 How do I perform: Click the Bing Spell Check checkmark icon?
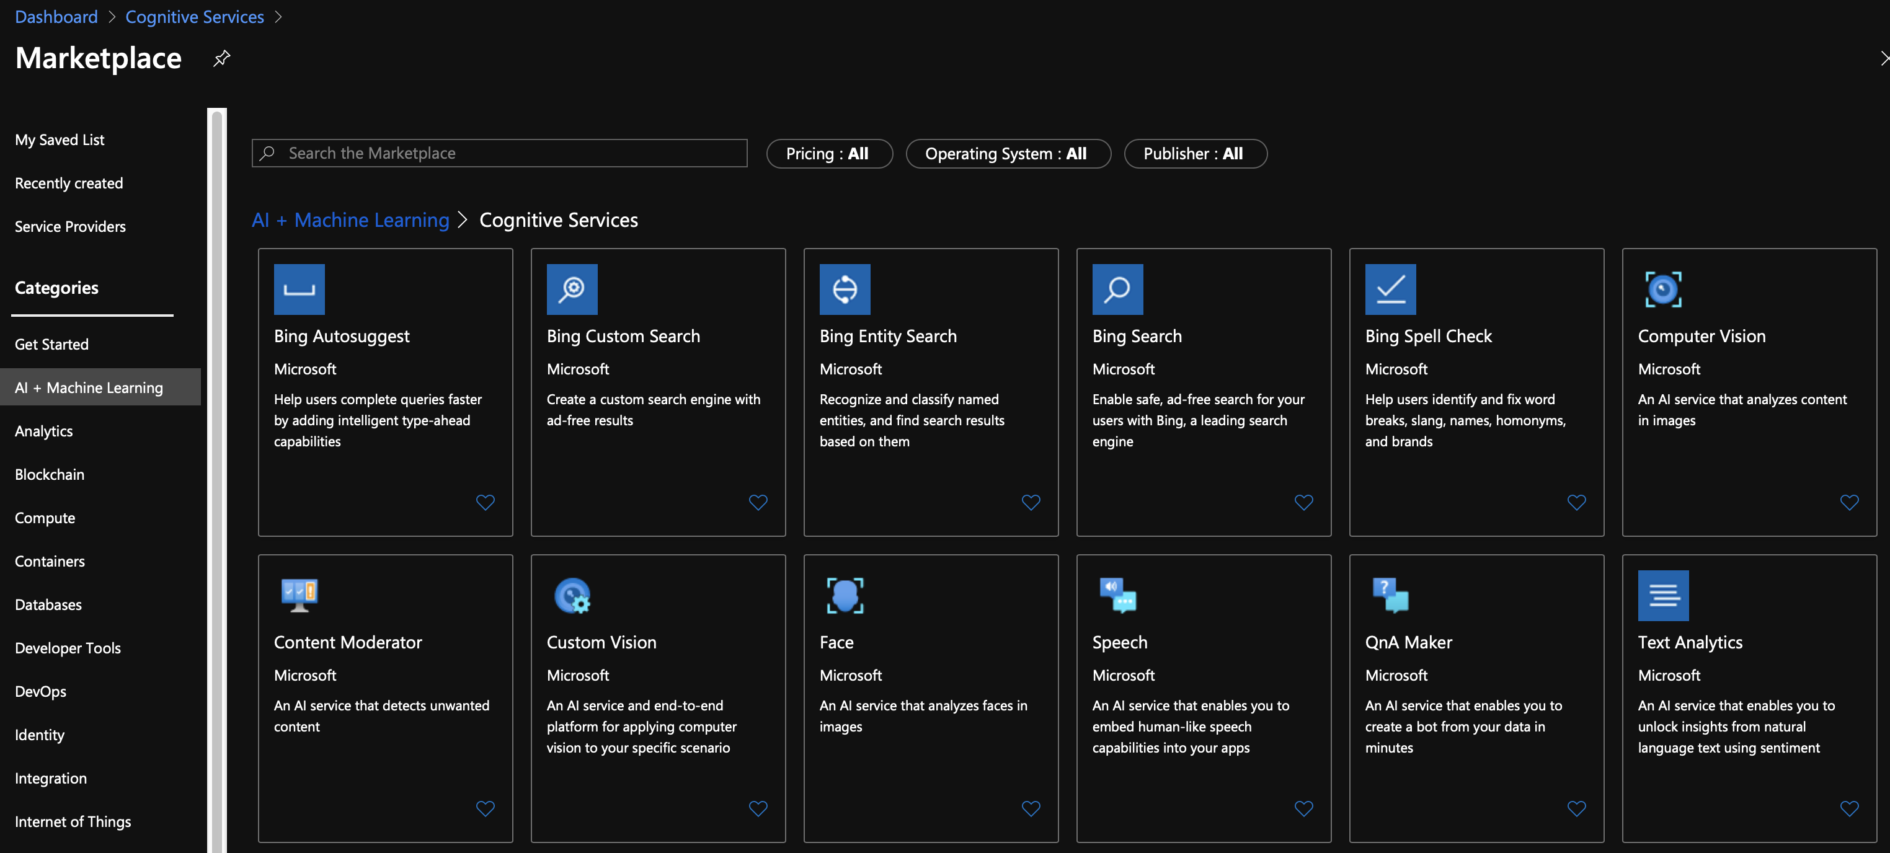(x=1391, y=289)
